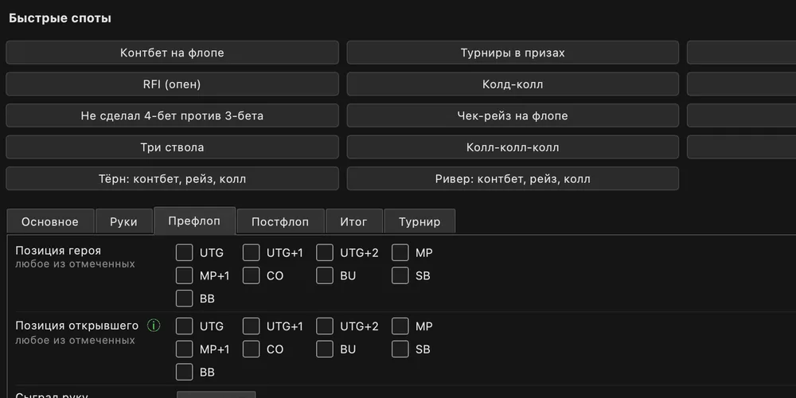Check BB under Позиция героя
Image resolution: width=796 pixels, height=398 pixels.
pyautogui.click(x=185, y=298)
